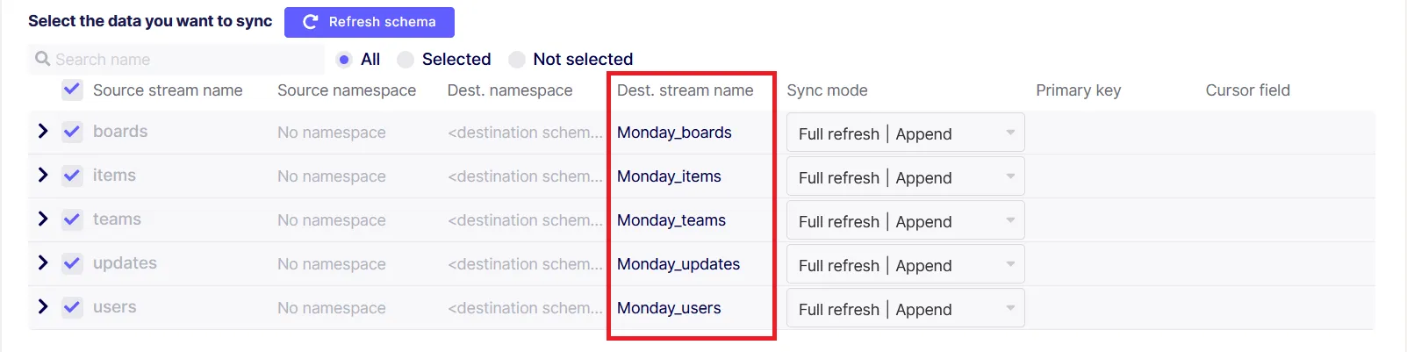Expand the boards stream row

click(42, 131)
